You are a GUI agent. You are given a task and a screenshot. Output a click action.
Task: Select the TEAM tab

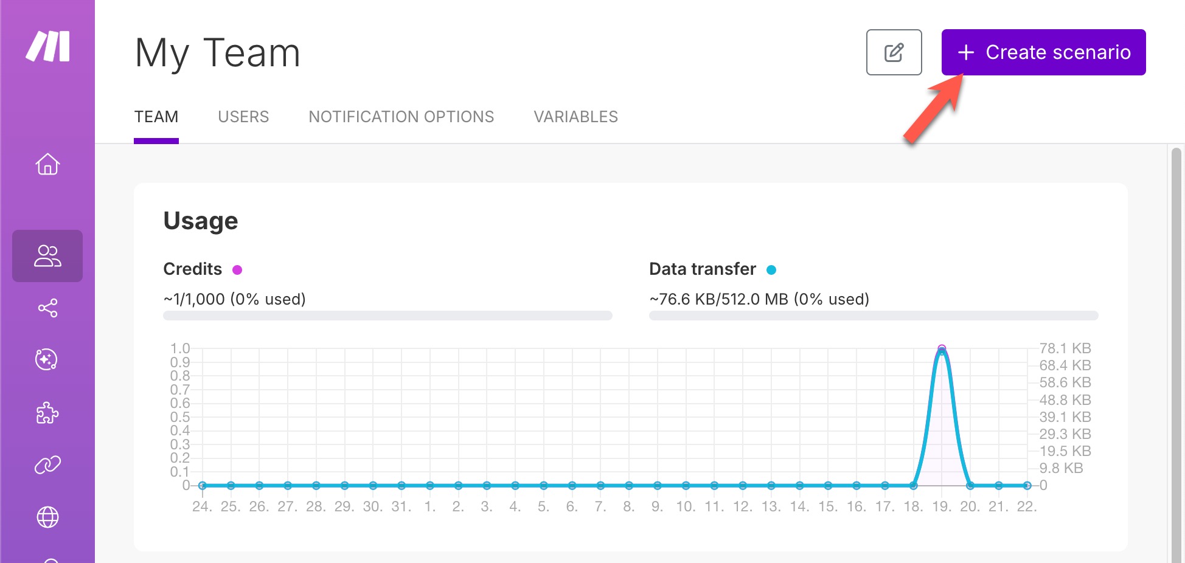[x=156, y=117]
